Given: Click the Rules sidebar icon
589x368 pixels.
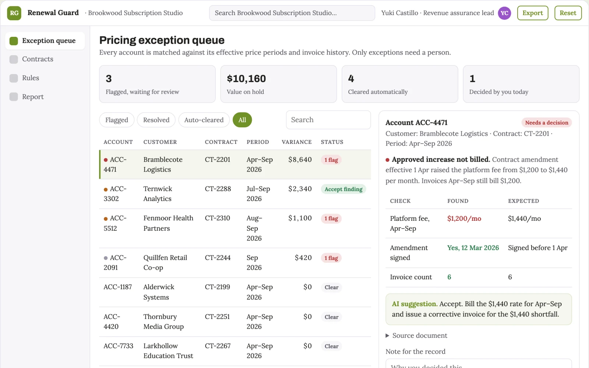Looking at the screenshot, I should 14,78.
